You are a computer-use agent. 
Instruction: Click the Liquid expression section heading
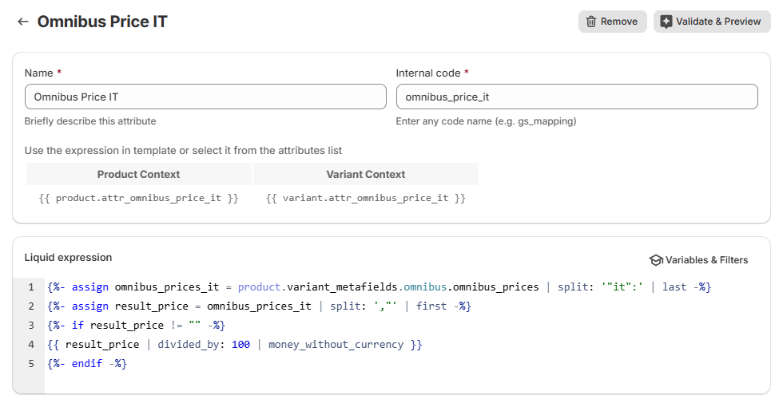[x=68, y=258]
